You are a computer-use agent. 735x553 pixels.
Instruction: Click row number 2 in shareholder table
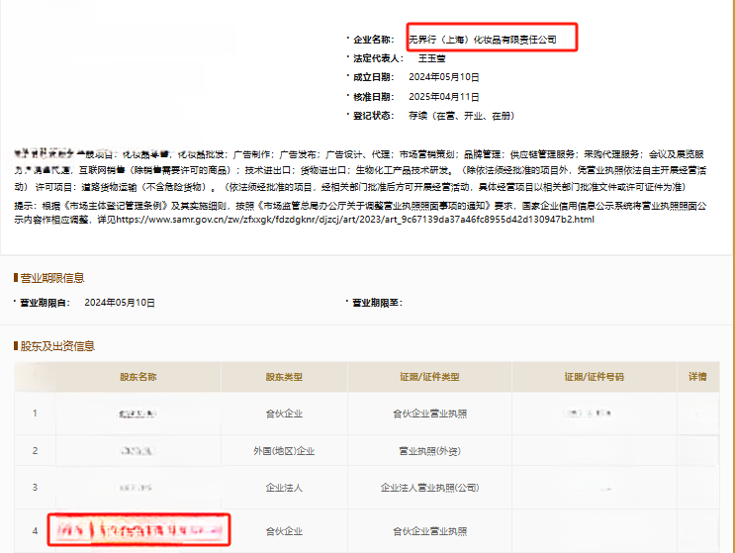click(x=35, y=450)
